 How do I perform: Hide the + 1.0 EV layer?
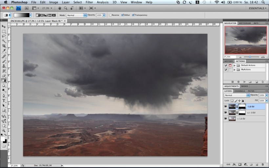(x=226, y=118)
